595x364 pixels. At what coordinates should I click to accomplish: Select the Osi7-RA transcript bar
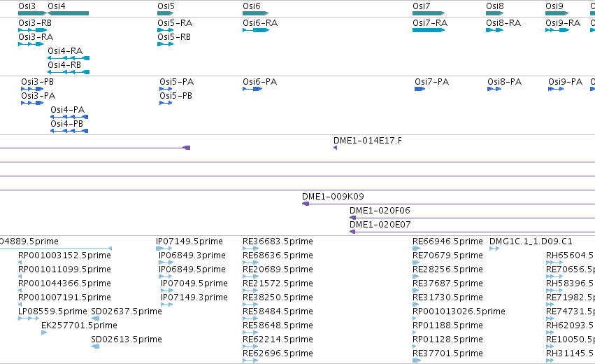[x=429, y=30]
